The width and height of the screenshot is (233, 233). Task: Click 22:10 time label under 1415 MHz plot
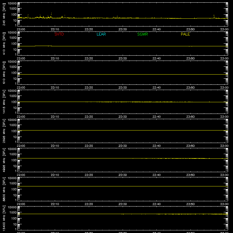click(55, 117)
